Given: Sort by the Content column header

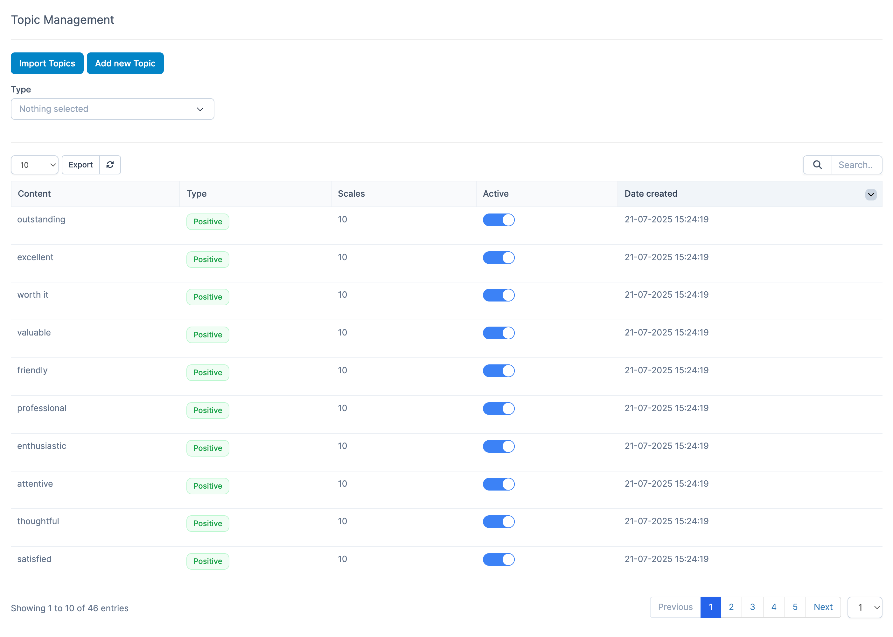Looking at the screenshot, I should pos(34,194).
